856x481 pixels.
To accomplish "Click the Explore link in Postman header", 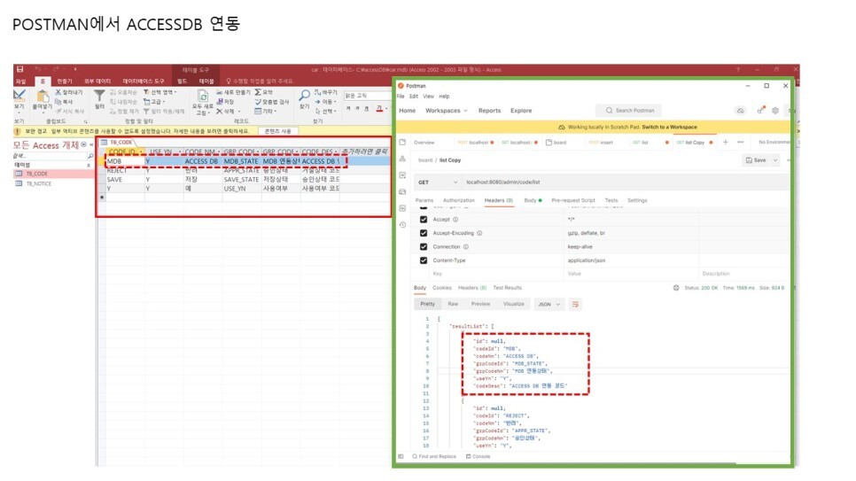I will coord(521,111).
